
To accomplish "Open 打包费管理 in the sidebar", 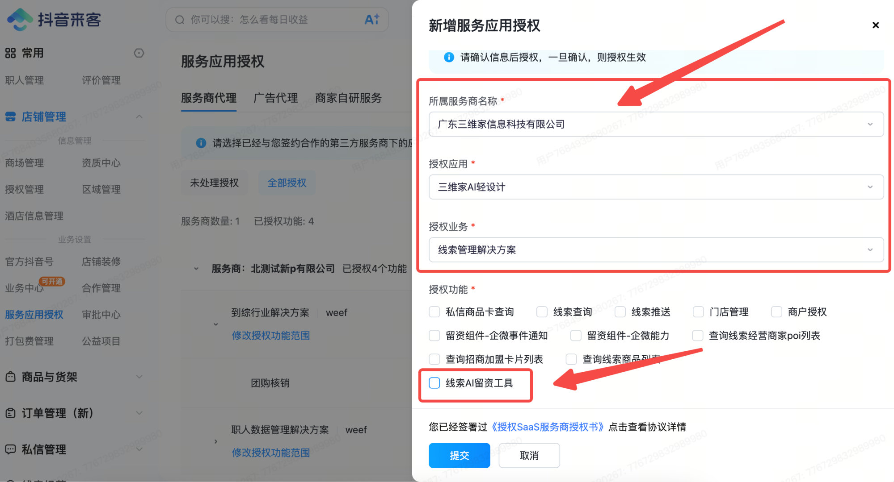I will pyautogui.click(x=29, y=341).
